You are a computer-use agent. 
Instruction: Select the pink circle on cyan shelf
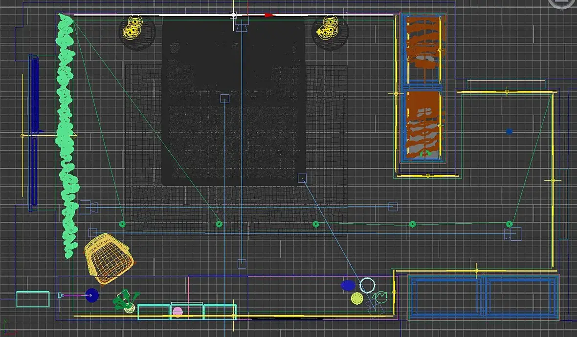(x=178, y=312)
